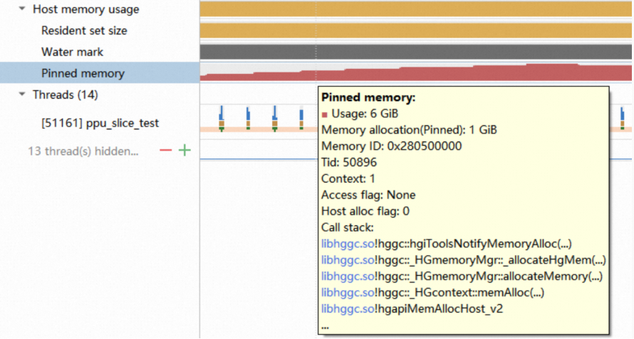Collapse the Threads (14) section

point(22,94)
